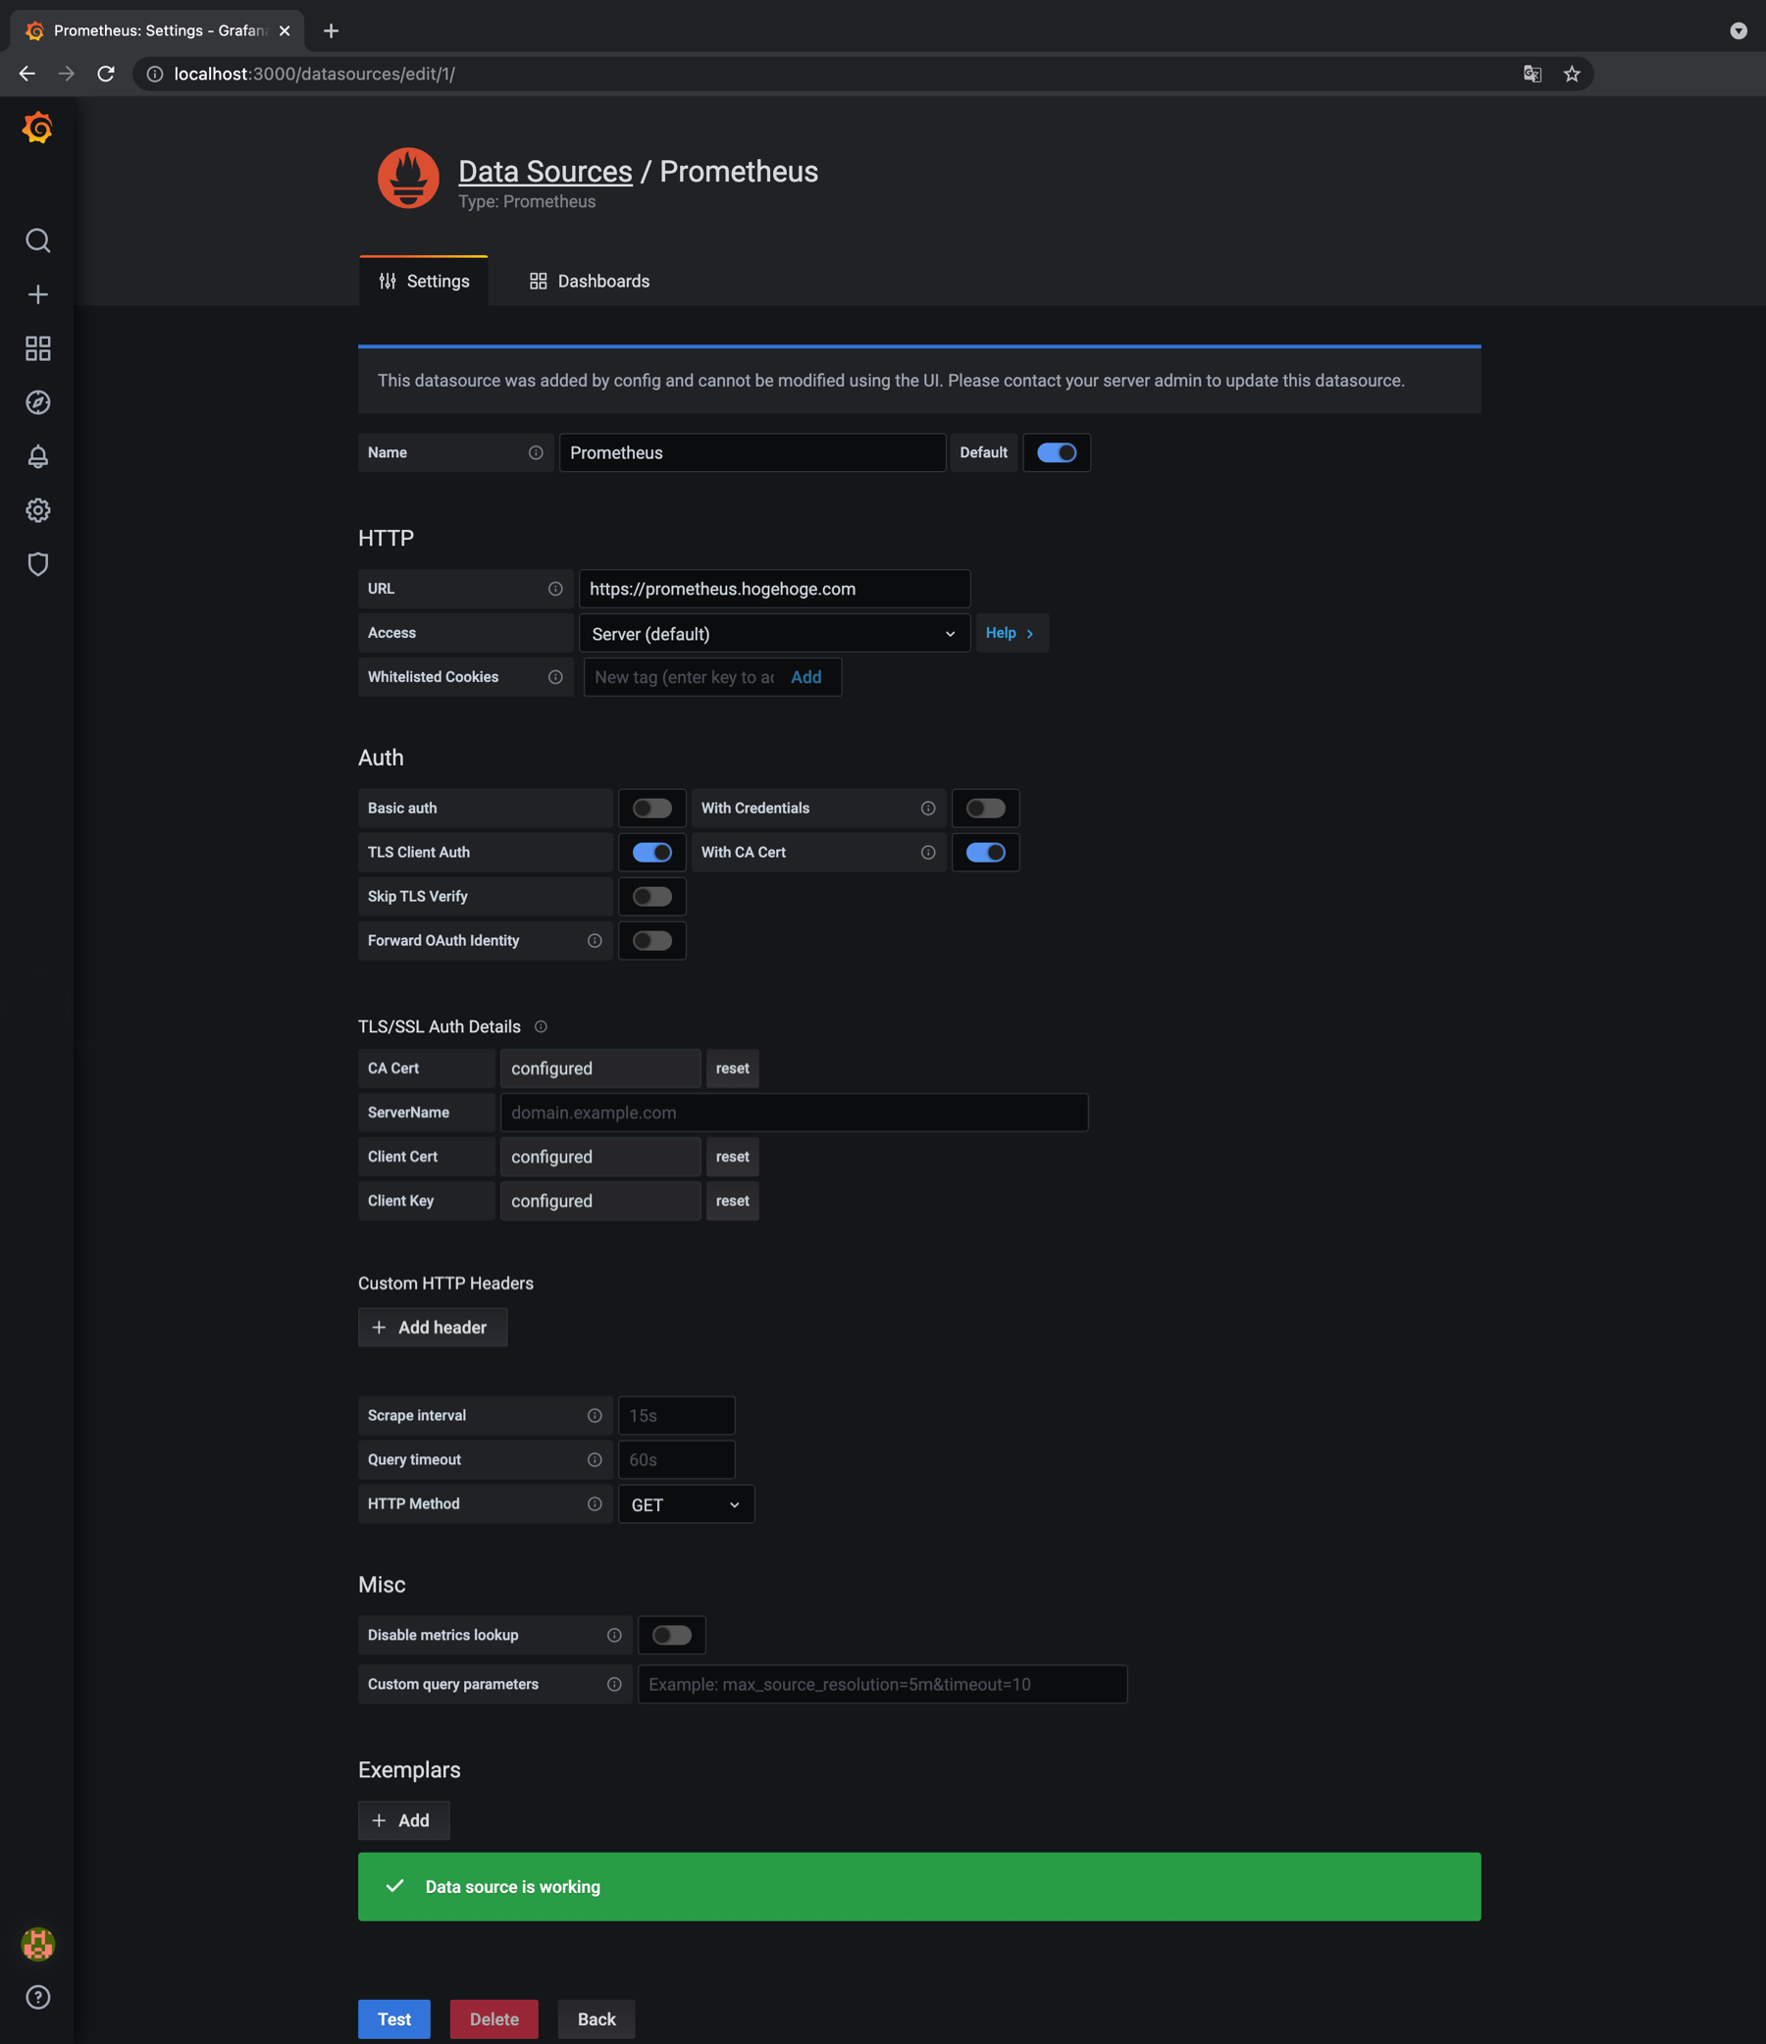Show the Forward OAuth Identity info icon
Image resolution: width=1766 pixels, height=2044 pixels.
pos(595,941)
